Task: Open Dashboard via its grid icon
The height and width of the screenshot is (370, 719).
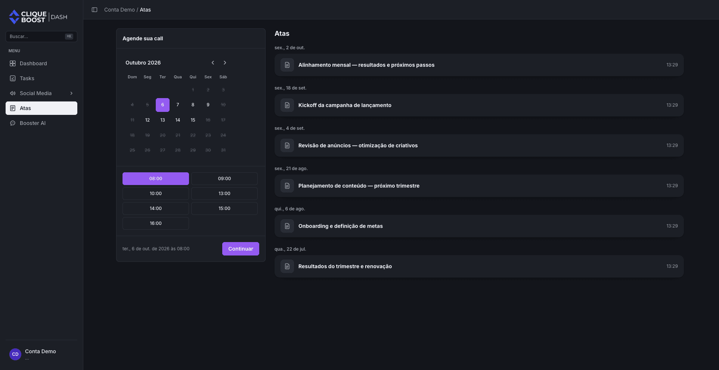Action: (x=13, y=63)
